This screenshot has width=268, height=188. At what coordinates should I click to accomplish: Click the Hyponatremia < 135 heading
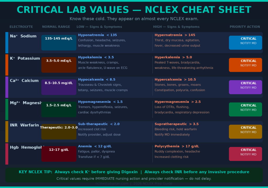pyautogui.click(x=97, y=35)
